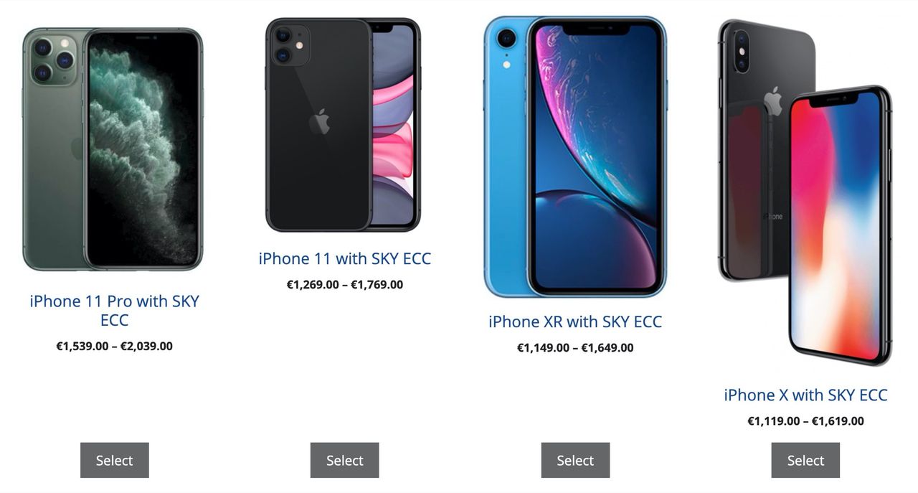The image size is (918, 493).
Task: Follow the 'iPhone XR with SKY ECC' title link
Action: coord(575,321)
